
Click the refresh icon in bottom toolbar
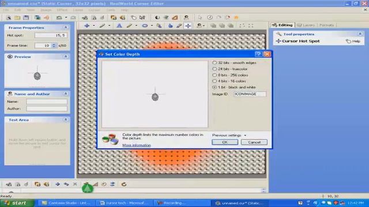pyautogui.click(x=124, y=184)
